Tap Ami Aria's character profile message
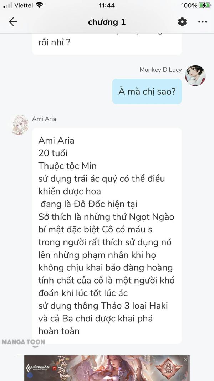 [107, 235]
